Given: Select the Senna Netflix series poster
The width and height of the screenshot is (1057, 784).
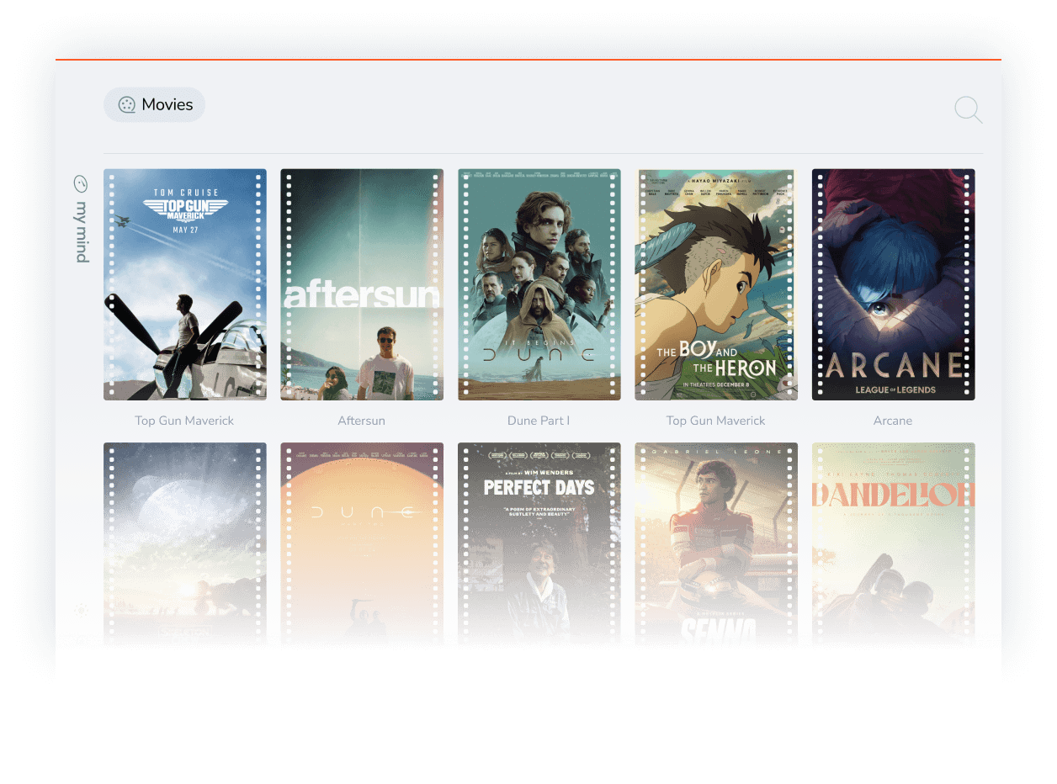Looking at the screenshot, I should tap(715, 543).
